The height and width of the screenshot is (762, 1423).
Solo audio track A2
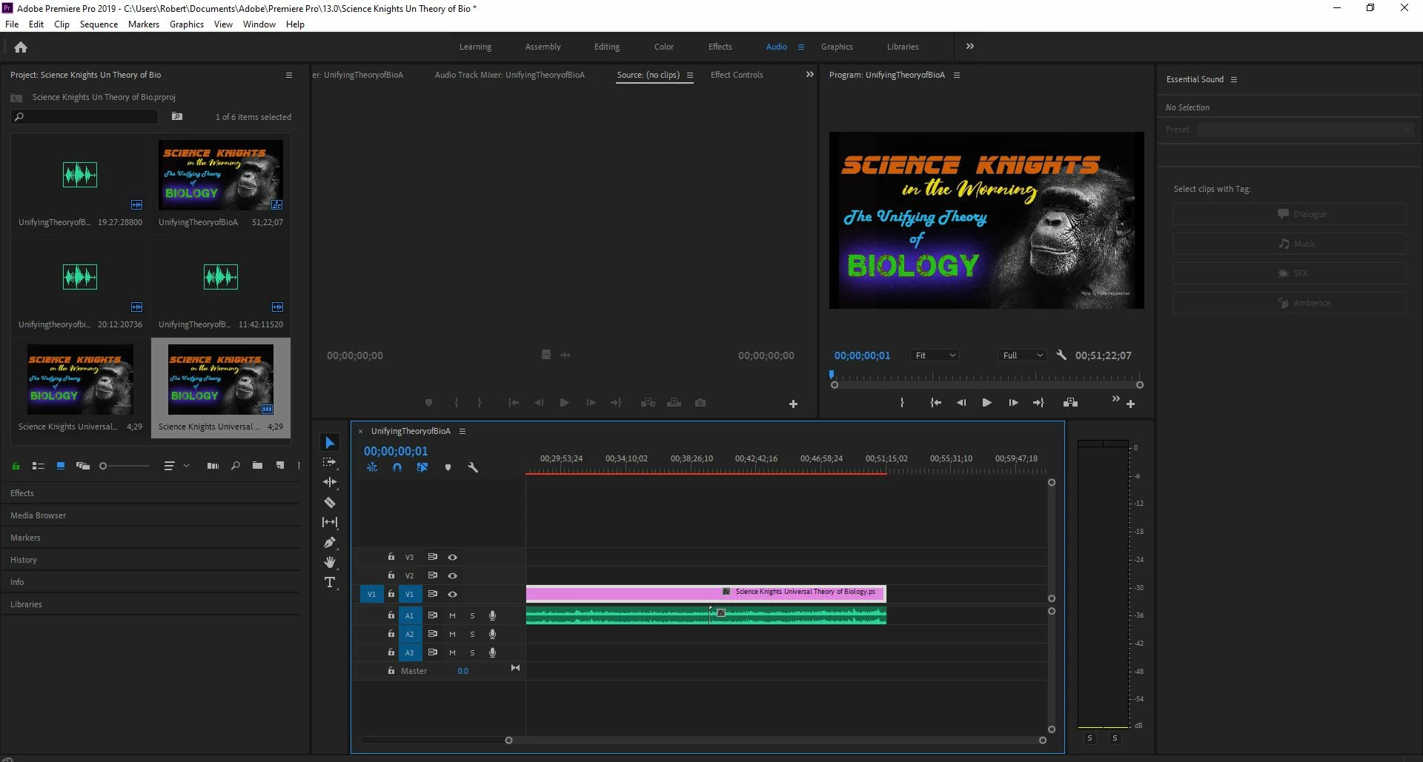coord(472,634)
